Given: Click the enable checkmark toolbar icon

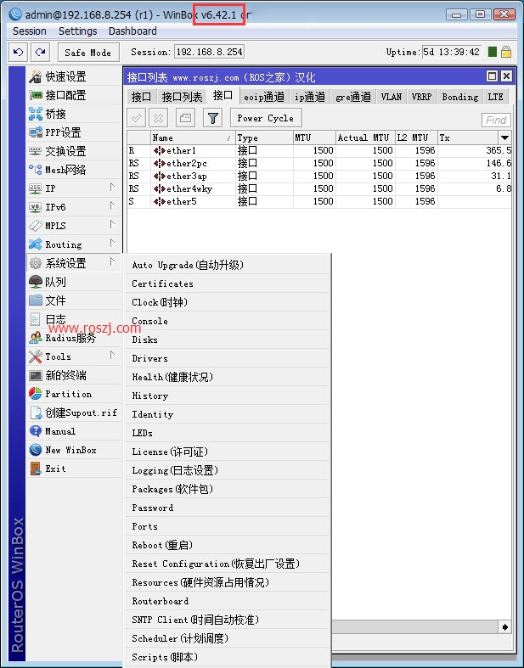Looking at the screenshot, I should pos(137,118).
